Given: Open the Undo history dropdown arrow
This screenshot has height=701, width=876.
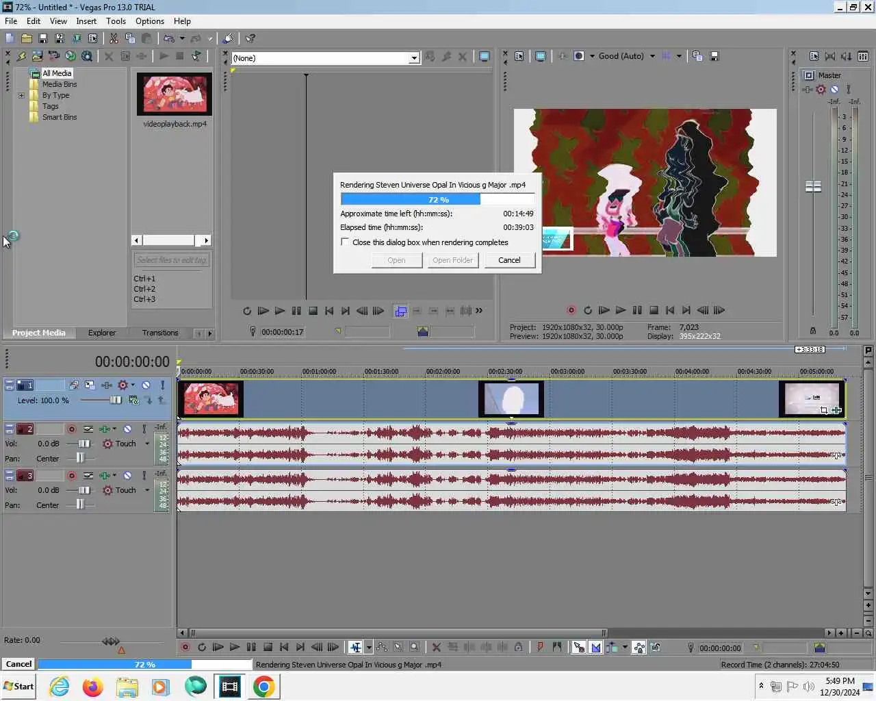Looking at the screenshot, I should (x=182, y=38).
